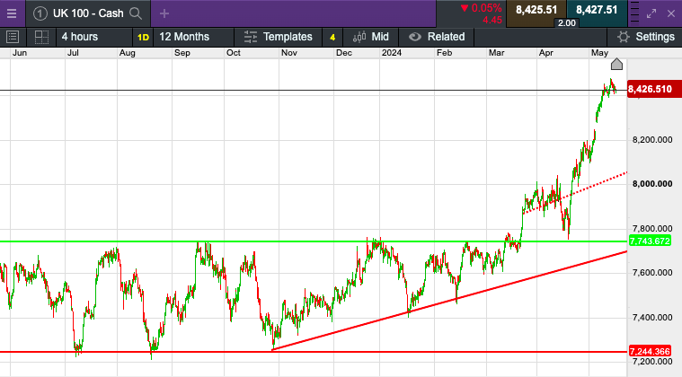Click the home marker above latest price
Image resolution: width=682 pixels, height=377 pixels.
pos(616,65)
